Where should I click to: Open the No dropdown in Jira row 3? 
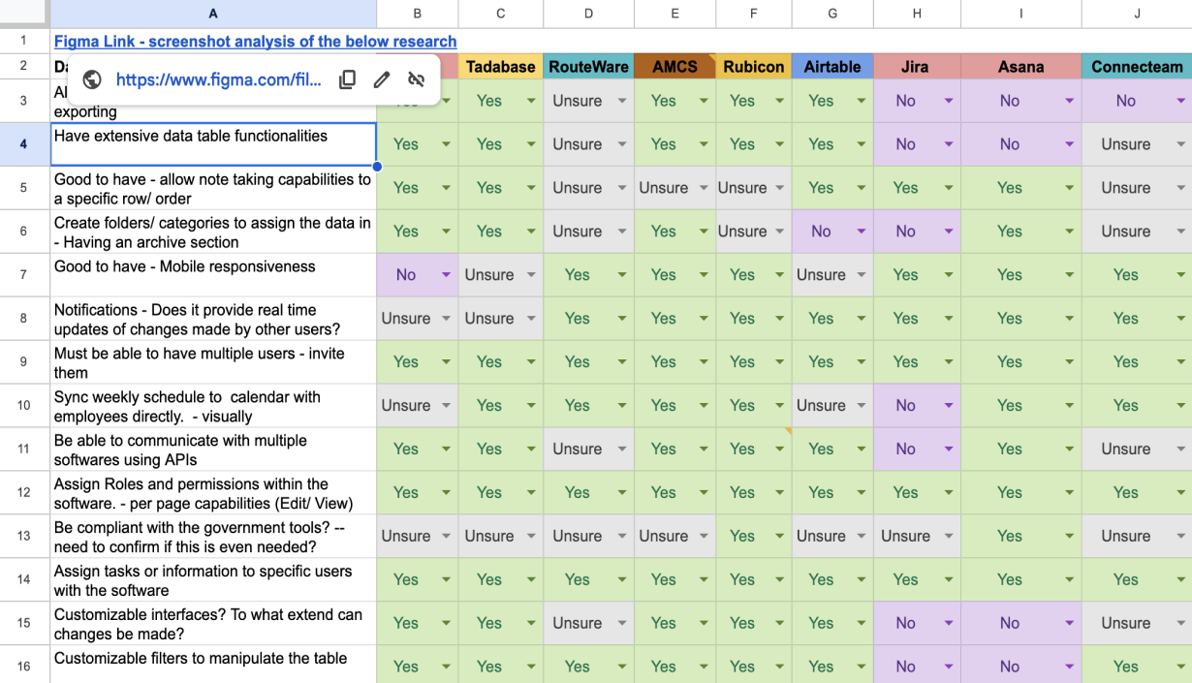pyautogui.click(x=948, y=101)
